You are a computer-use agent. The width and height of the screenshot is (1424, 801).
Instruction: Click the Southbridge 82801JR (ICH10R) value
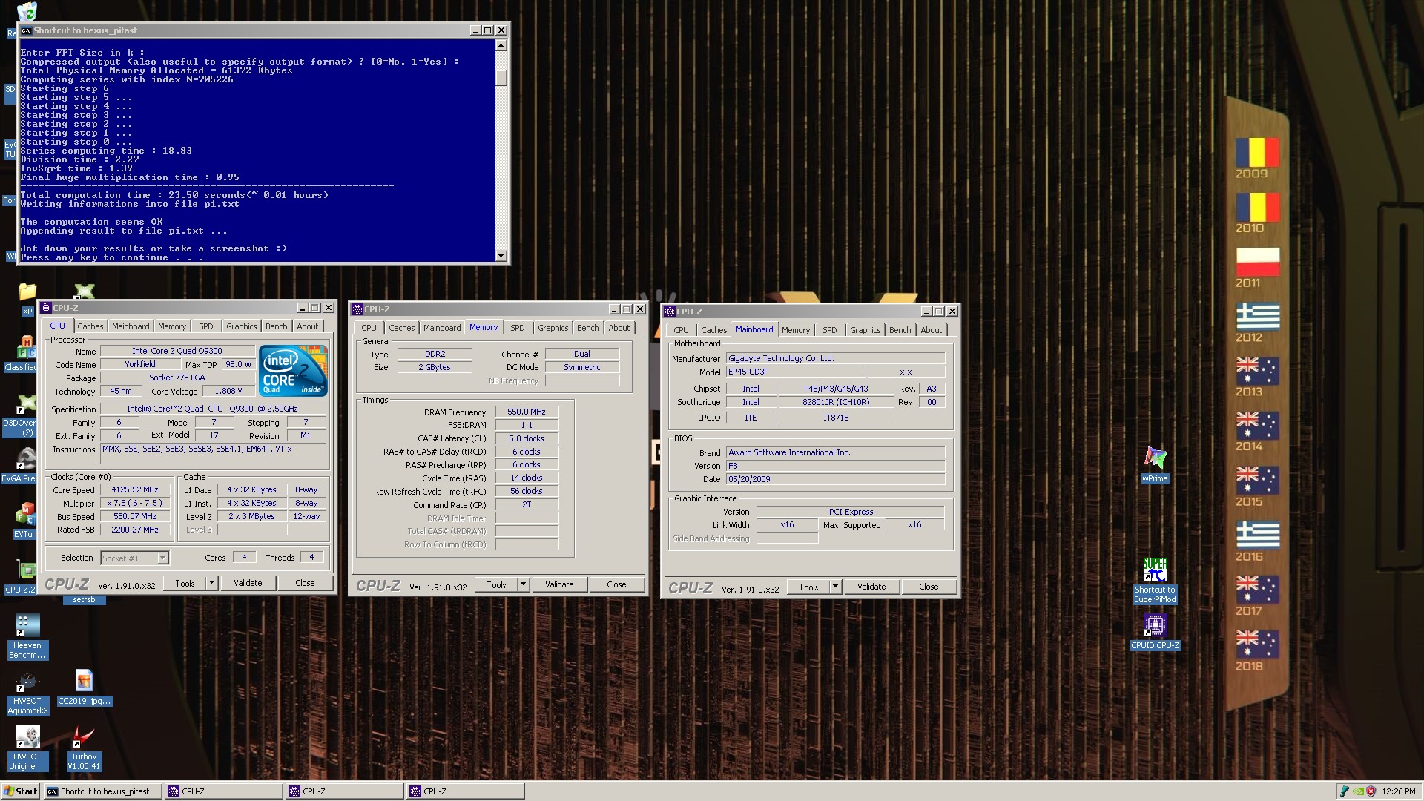point(836,402)
